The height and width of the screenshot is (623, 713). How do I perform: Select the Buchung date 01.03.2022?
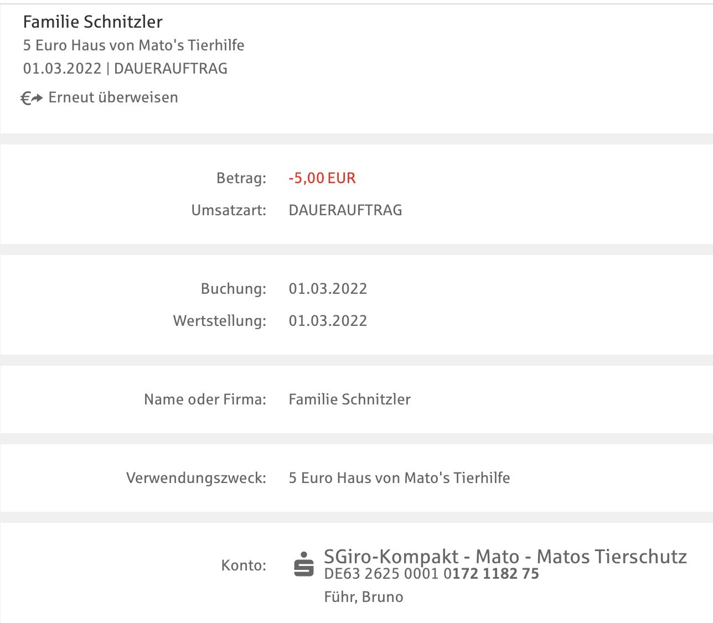328,289
